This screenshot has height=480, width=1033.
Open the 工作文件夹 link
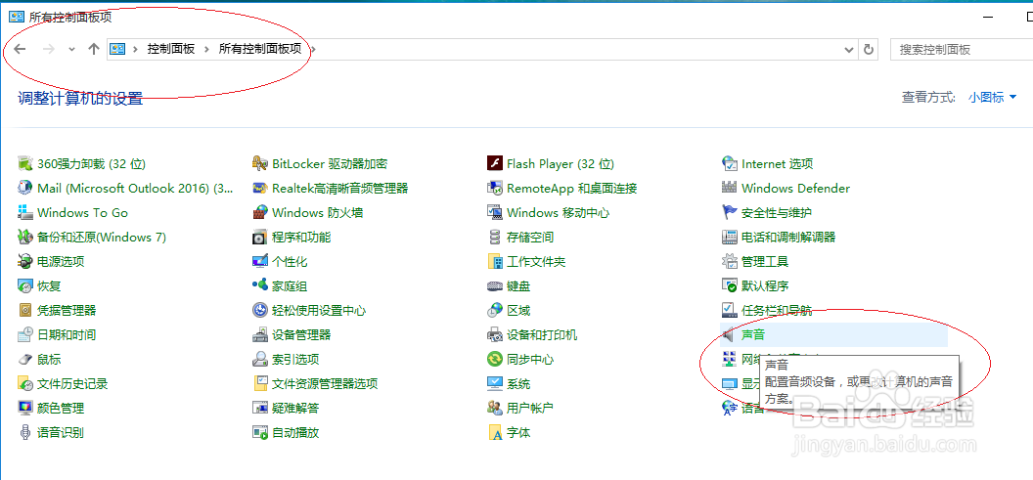536,261
